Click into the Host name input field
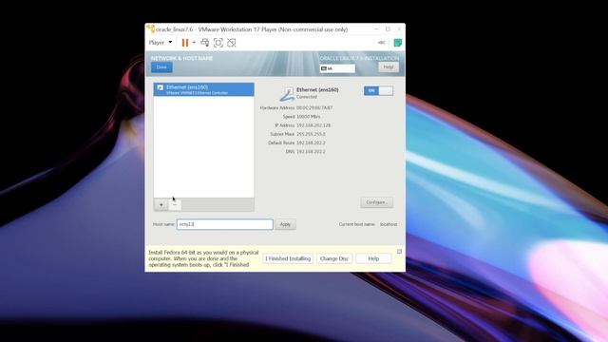Viewport: 608px width, 342px height. pyautogui.click(x=225, y=224)
